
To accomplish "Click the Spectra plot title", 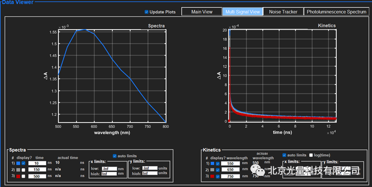I will 156,26.
